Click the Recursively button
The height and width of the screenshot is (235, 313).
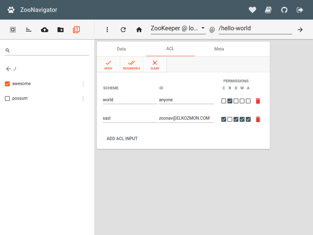point(131,65)
